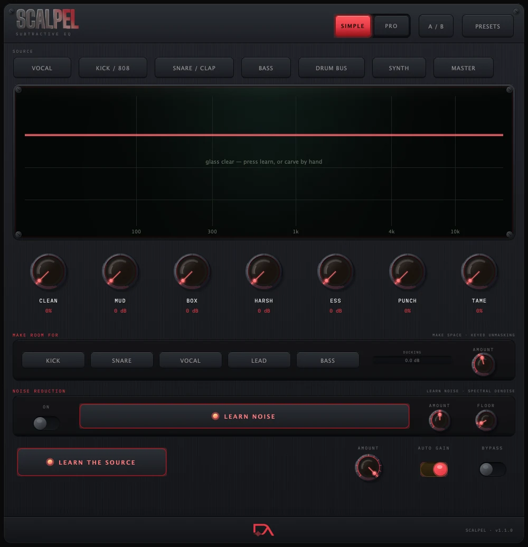Choose the SYNTH source
Image resolution: width=528 pixels, height=547 pixels.
[x=399, y=68]
